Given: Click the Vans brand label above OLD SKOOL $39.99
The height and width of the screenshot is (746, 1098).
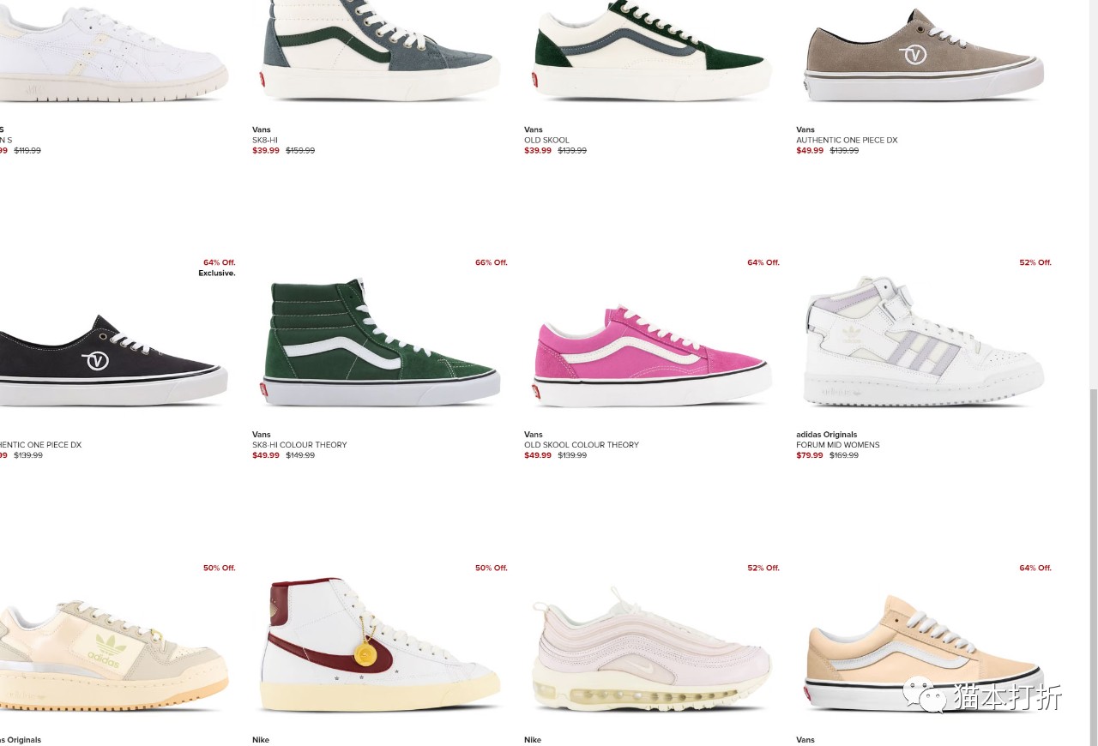Looking at the screenshot, I should pos(534,129).
